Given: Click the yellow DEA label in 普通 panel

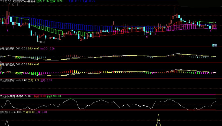Looking at the screenshot, I should tap(34, 49).
